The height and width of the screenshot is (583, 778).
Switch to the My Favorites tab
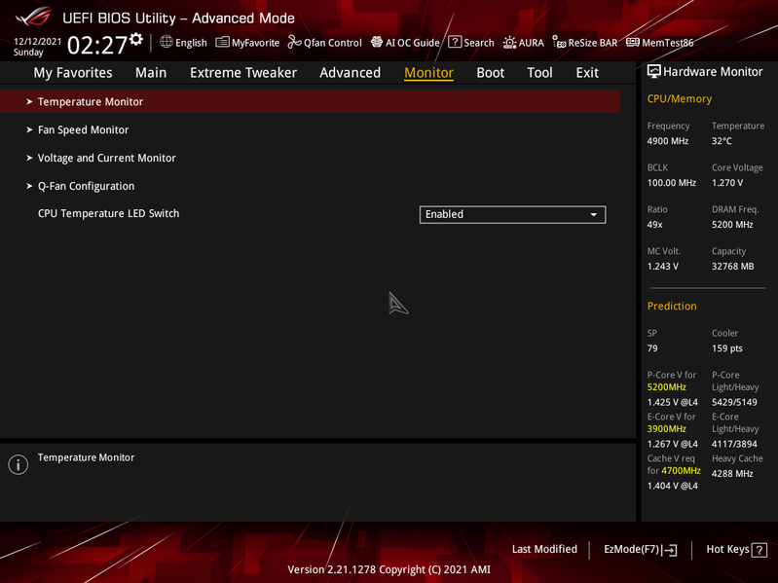tap(73, 73)
